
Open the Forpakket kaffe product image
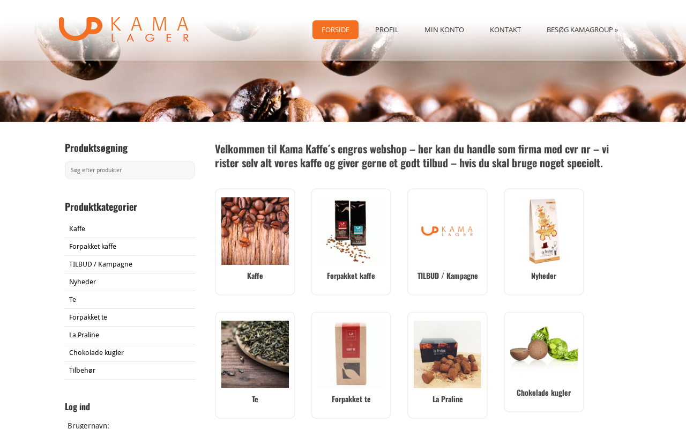pos(351,231)
